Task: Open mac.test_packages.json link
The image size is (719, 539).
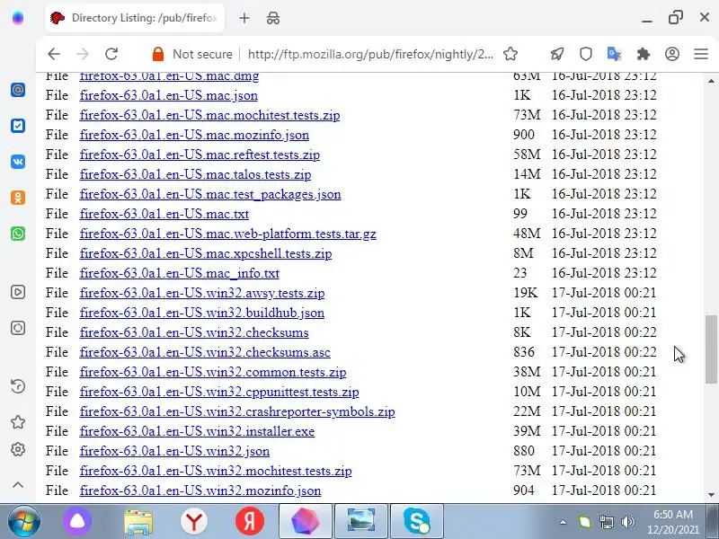Action: click(x=210, y=194)
